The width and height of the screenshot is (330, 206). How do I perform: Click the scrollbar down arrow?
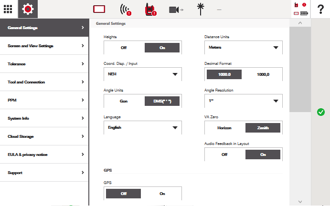300,202
